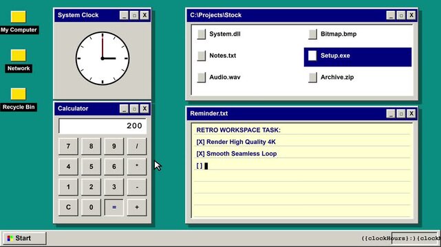Maximize the System Clock window
This screenshot has height=247, width=441.
134,15
